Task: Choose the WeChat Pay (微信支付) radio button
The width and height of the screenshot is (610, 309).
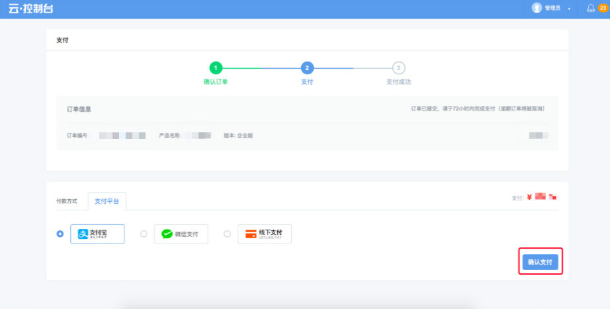Action: (x=144, y=234)
